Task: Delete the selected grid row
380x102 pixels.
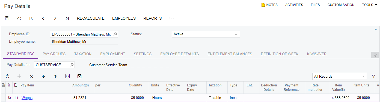Action: [x=31, y=76]
